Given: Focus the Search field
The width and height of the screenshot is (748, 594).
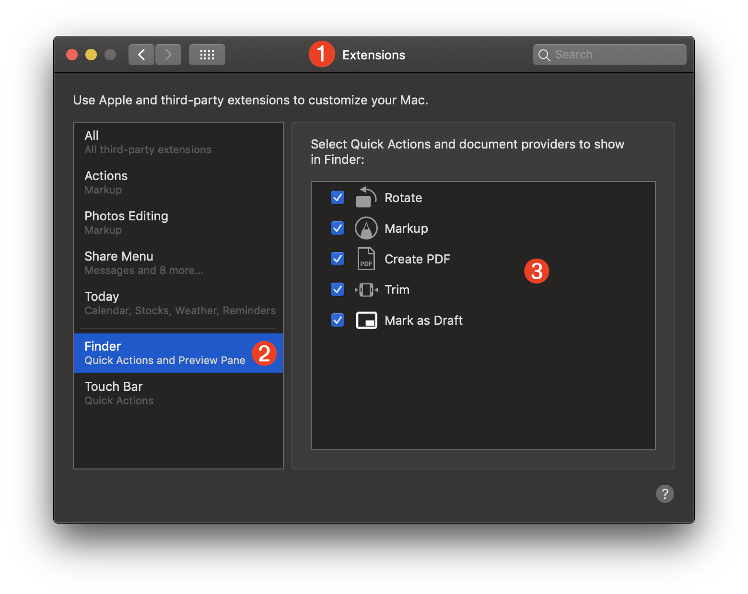Looking at the screenshot, I should 610,55.
